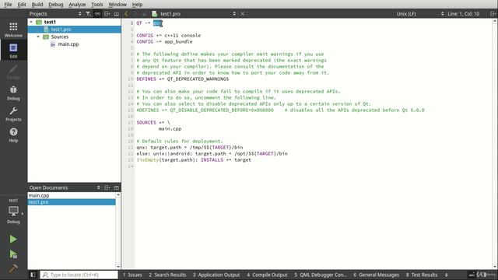Collapse the test1 project tree node
This screenshot has width=498, height=280.
(31, 22)
